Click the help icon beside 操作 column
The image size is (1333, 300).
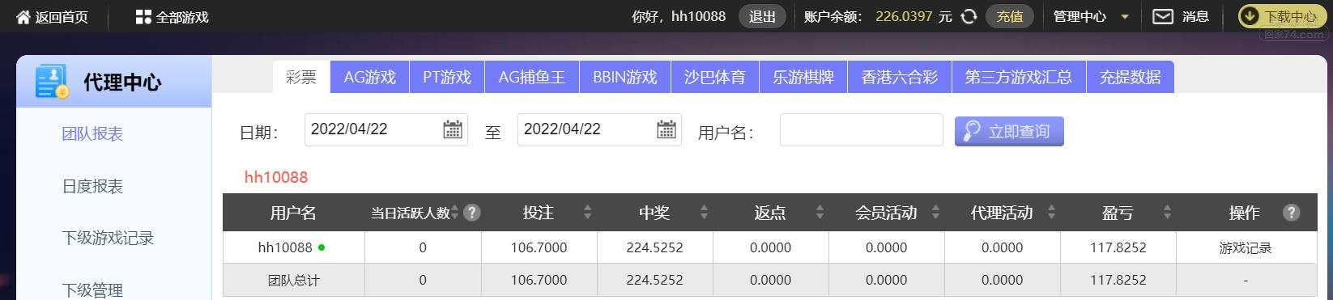click(x=1292, y=213)
